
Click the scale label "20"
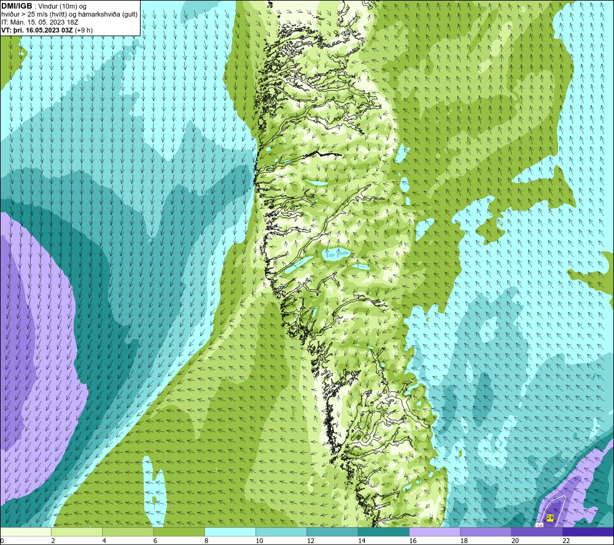[x=515, y=541]
